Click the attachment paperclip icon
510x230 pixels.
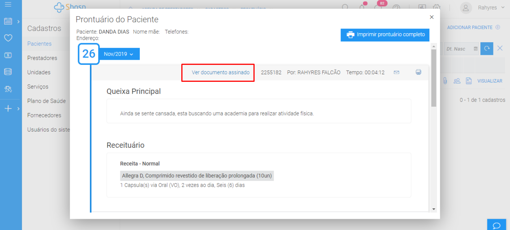pos(445,81)
